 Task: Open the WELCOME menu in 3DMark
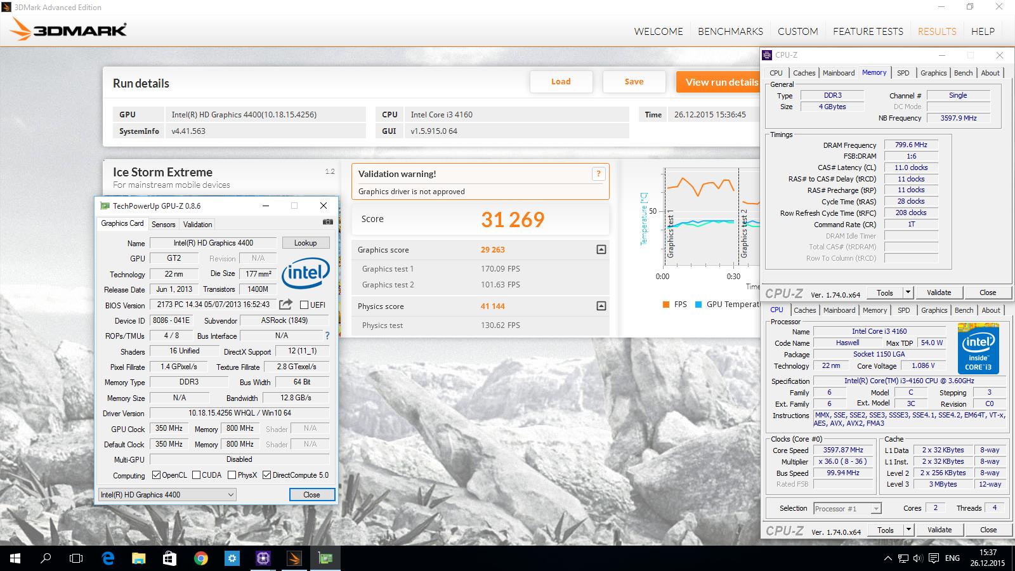(x=658, y=31)
